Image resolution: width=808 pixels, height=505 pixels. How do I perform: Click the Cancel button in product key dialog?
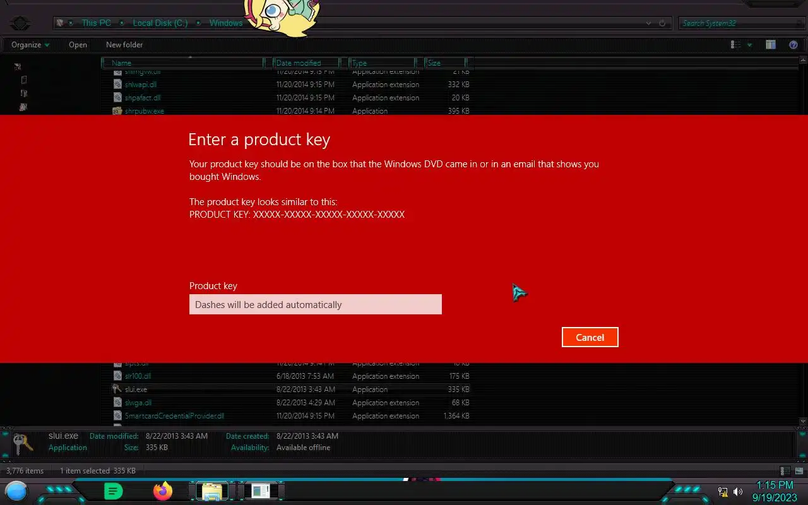(590, 337)
